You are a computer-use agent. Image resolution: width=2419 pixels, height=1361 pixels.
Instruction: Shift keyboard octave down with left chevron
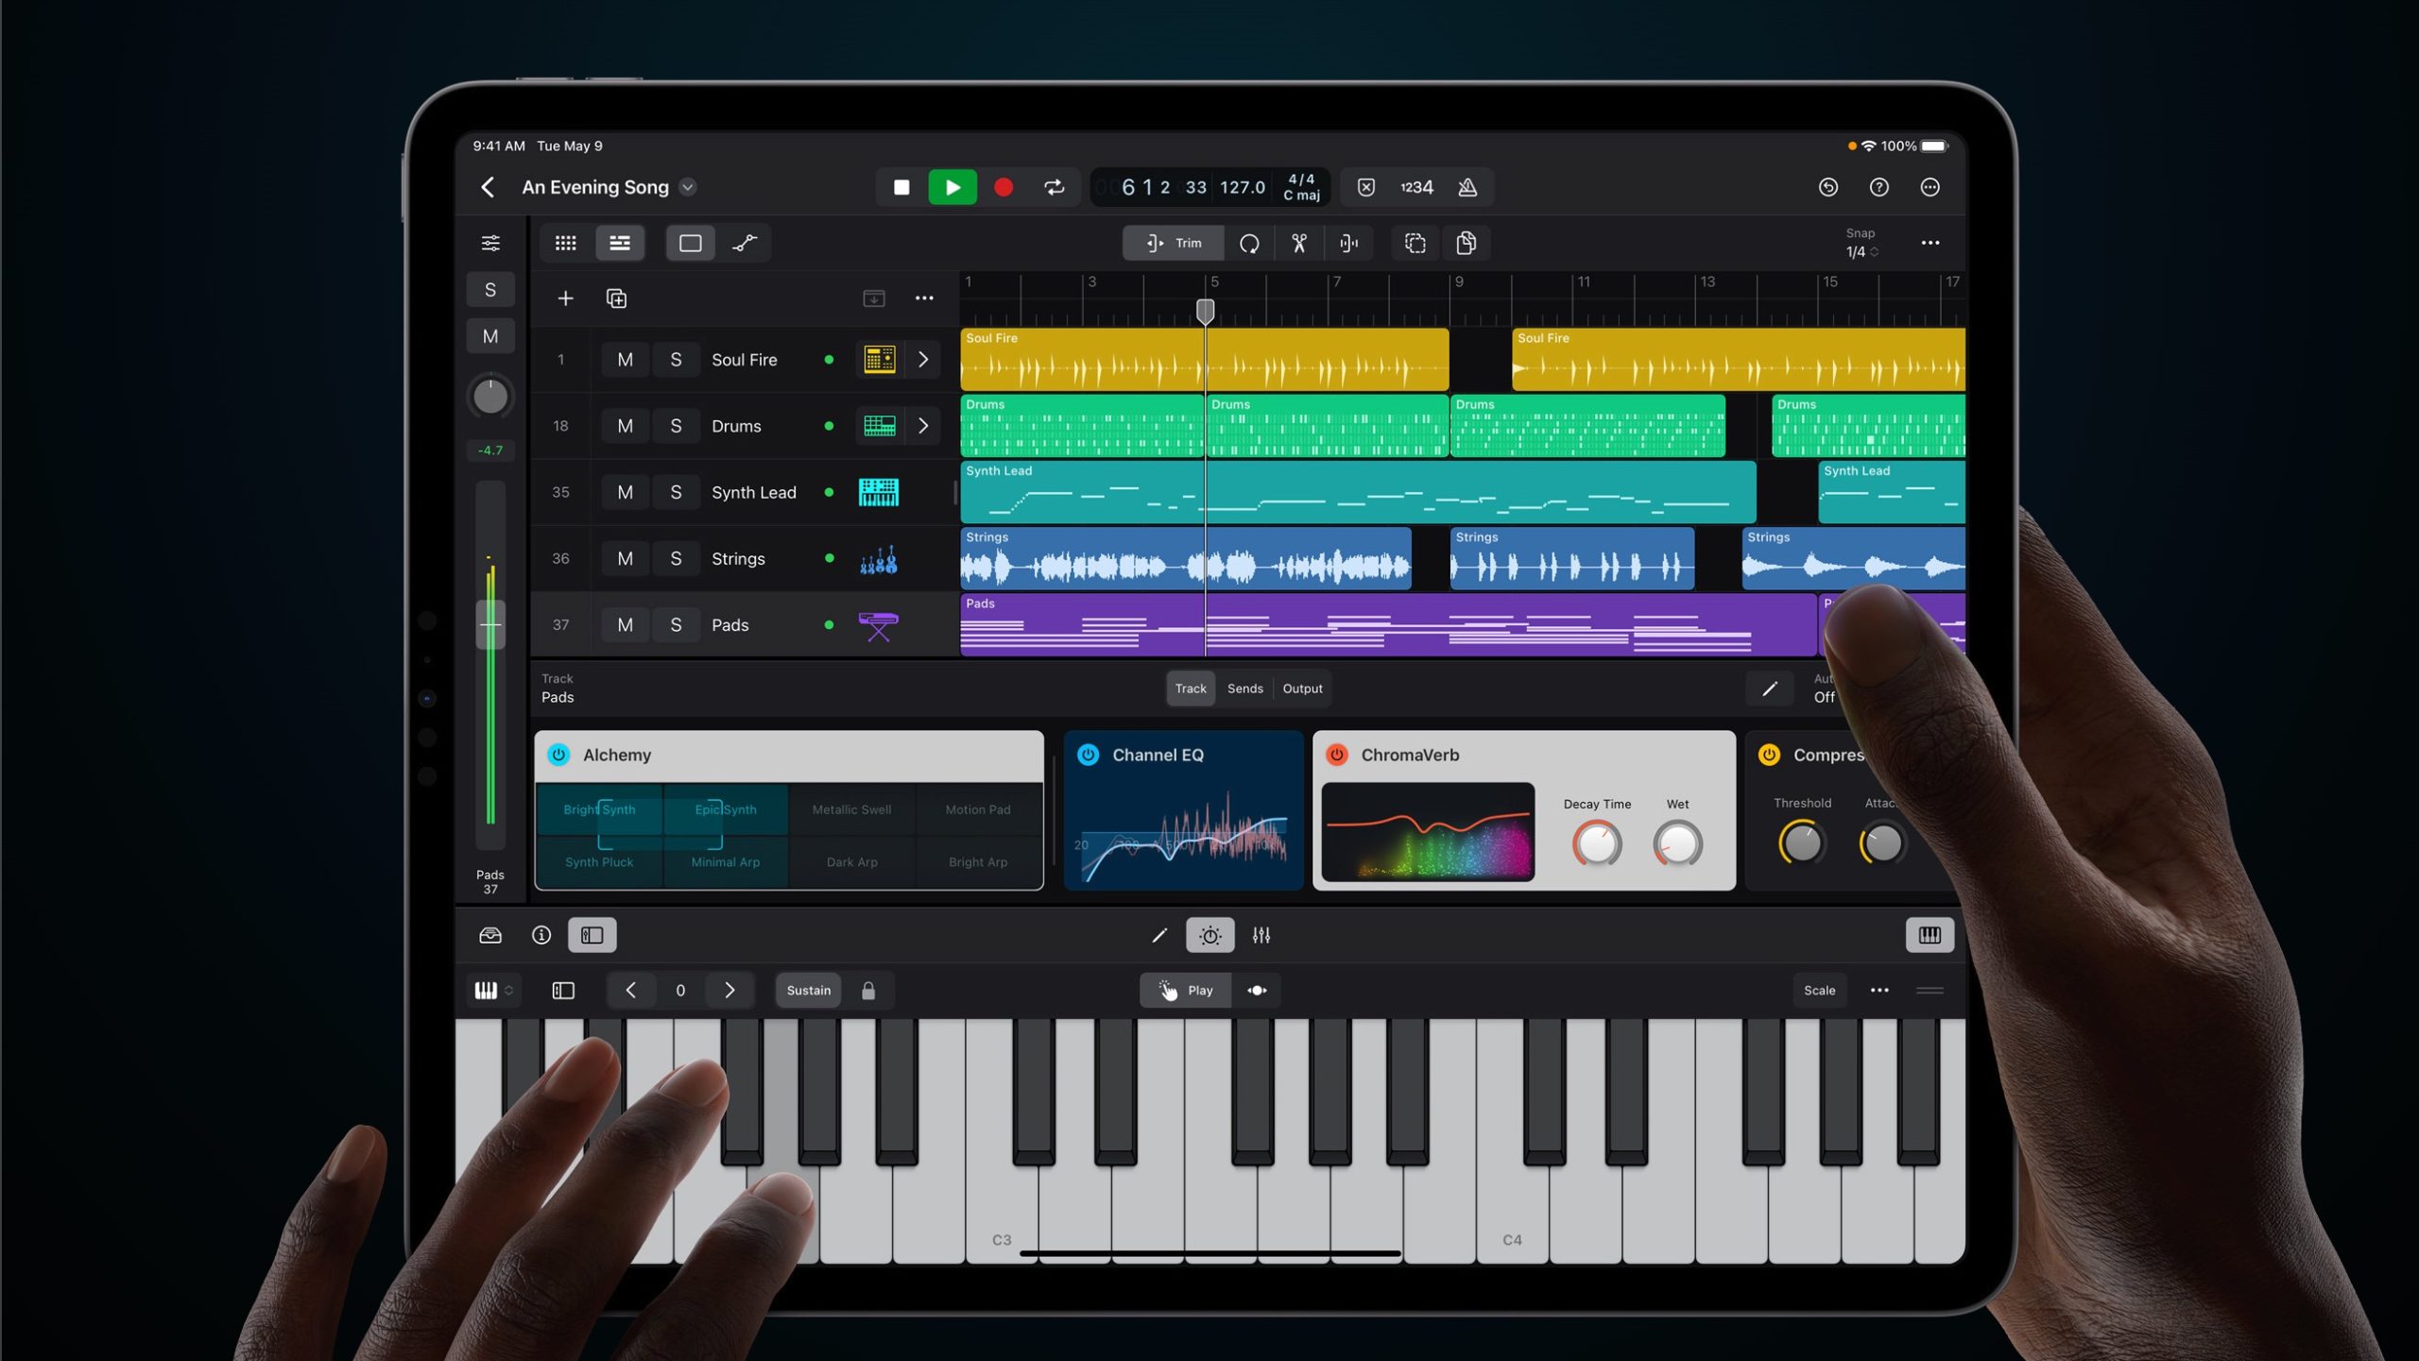(630, 990)
